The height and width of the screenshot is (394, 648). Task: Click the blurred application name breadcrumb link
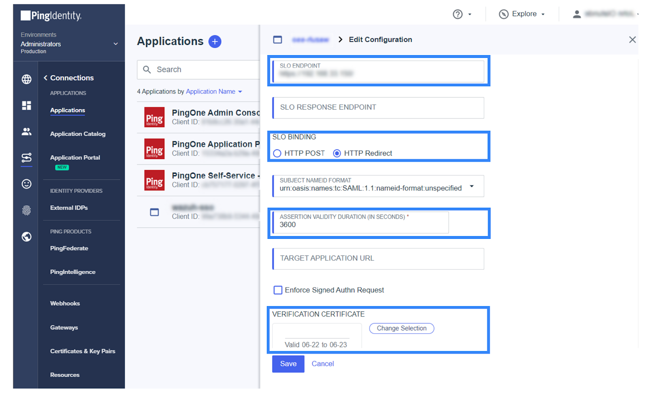coord(310,40)
